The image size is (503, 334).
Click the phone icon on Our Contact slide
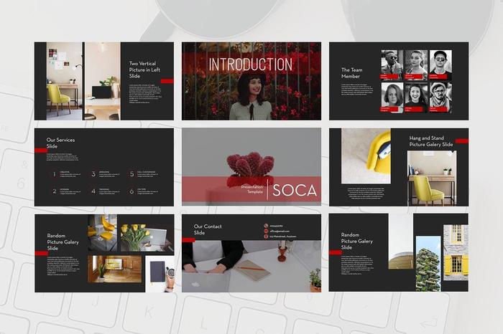(265, 225)
